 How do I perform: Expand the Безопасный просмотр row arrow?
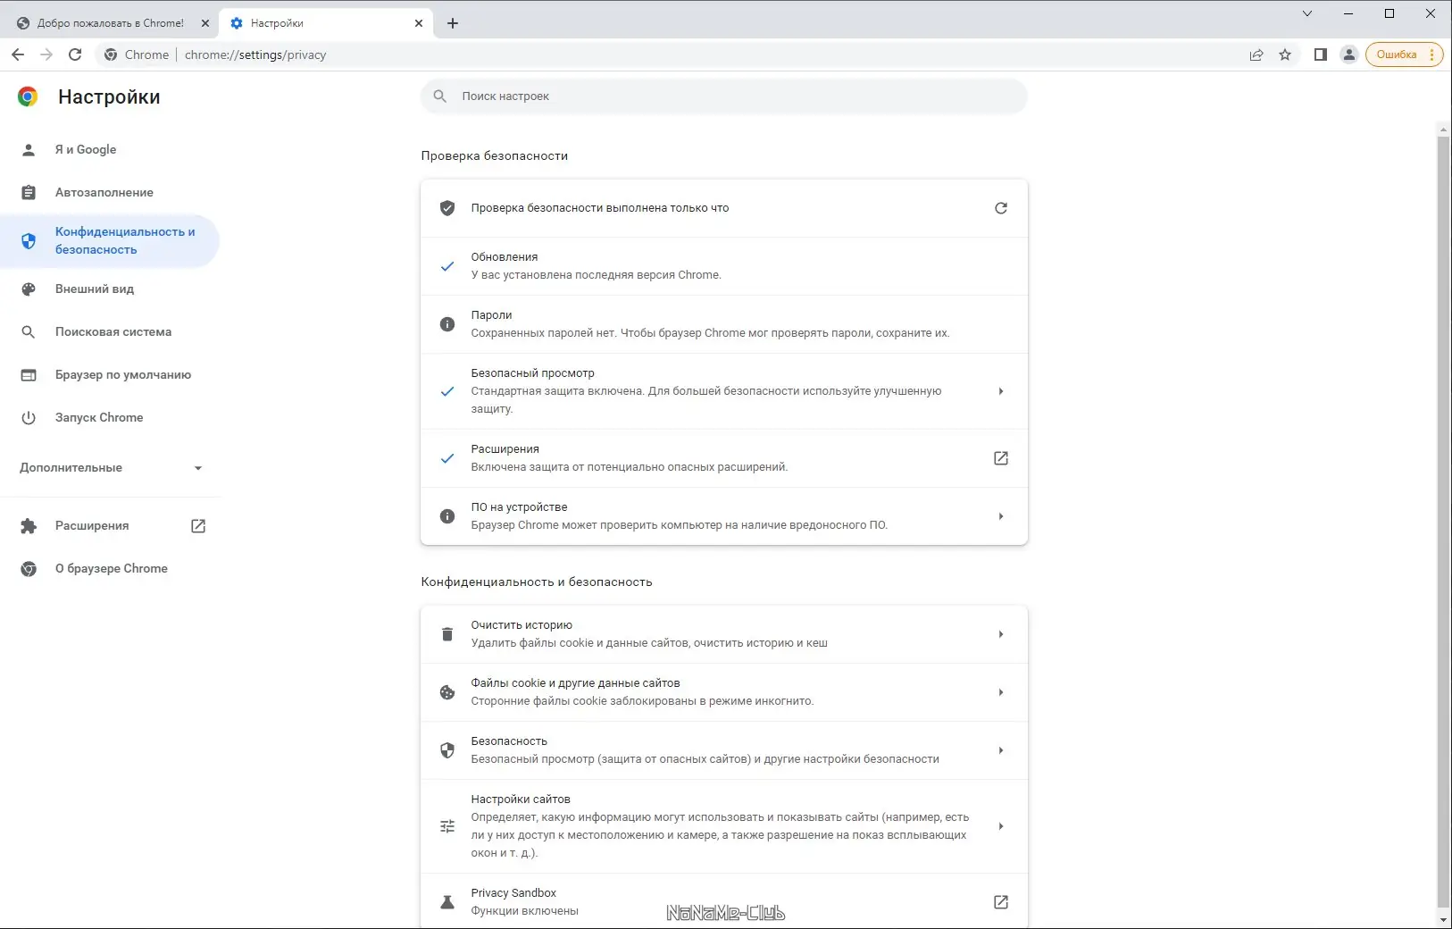(1001, 391)
